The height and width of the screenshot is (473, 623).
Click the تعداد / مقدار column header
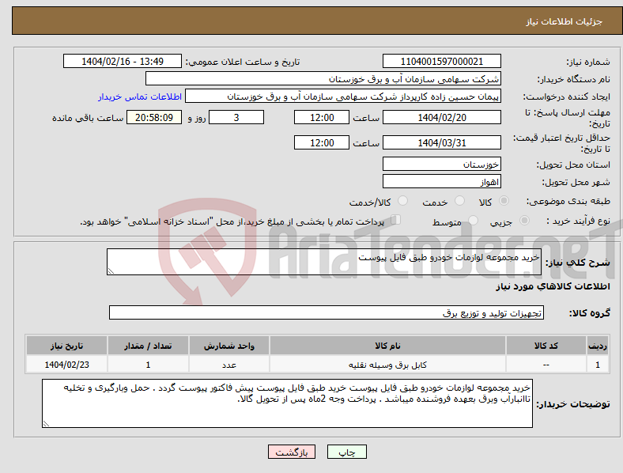pos(148,346)
